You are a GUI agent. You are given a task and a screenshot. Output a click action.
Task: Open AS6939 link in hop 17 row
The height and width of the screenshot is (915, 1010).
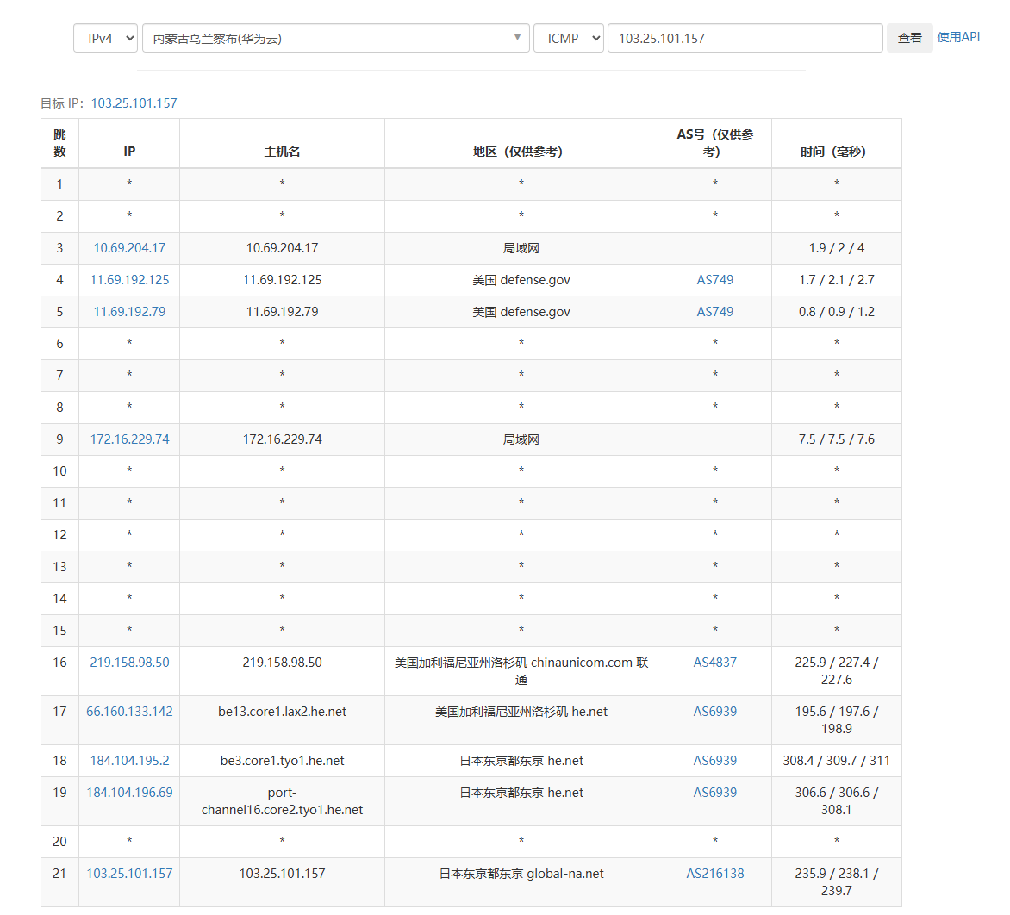pos(715,712)
